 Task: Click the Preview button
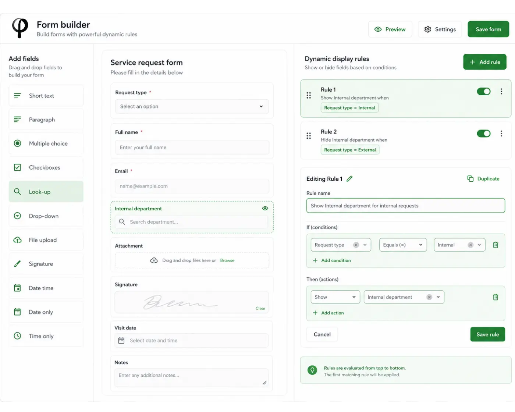coord(390,29)
